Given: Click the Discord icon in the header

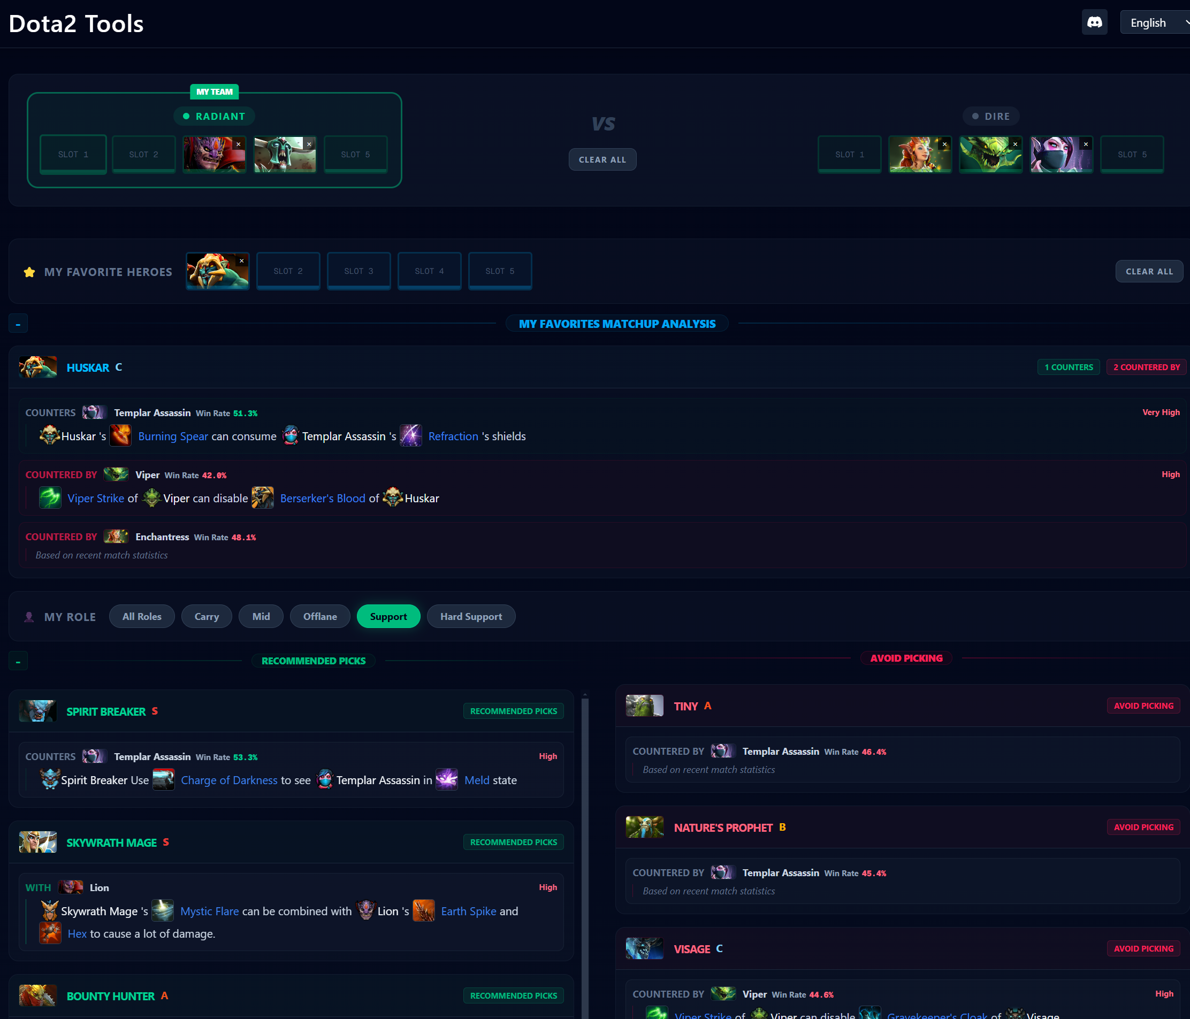Looking at the screenshot, I should [x=1094, y=22].
